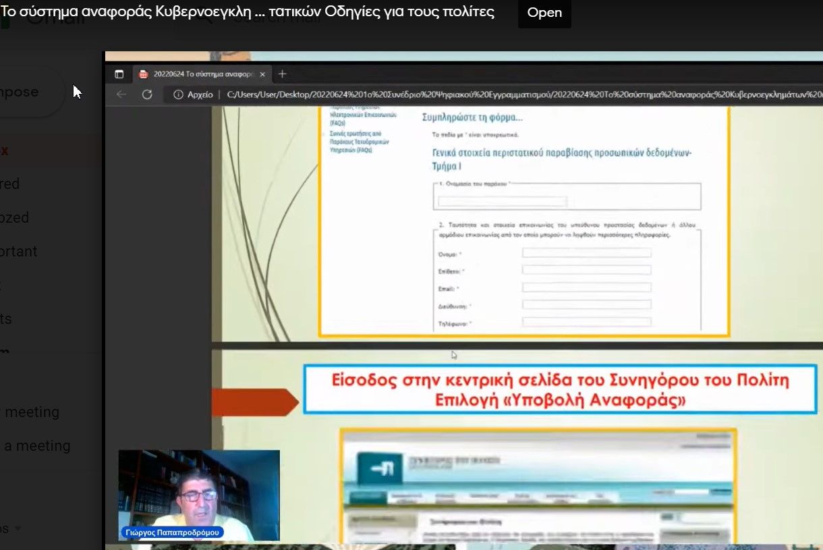Click the blue speaker name label

172,532
